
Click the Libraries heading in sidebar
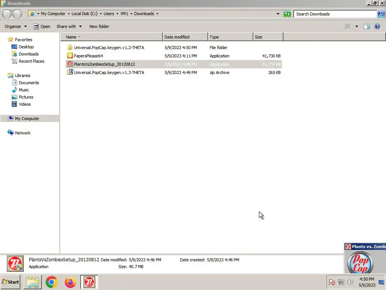pyautogui.click(x=22, y=76)
